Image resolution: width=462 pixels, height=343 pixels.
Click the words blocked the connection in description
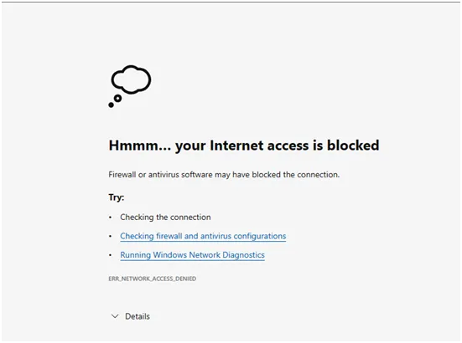(x=295, y=175)
